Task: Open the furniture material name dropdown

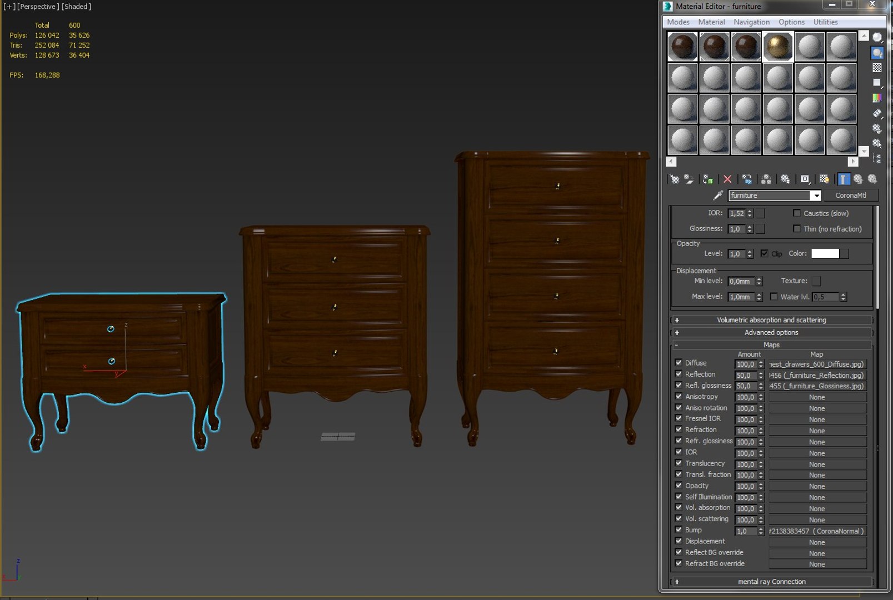Action: (815, 196)
